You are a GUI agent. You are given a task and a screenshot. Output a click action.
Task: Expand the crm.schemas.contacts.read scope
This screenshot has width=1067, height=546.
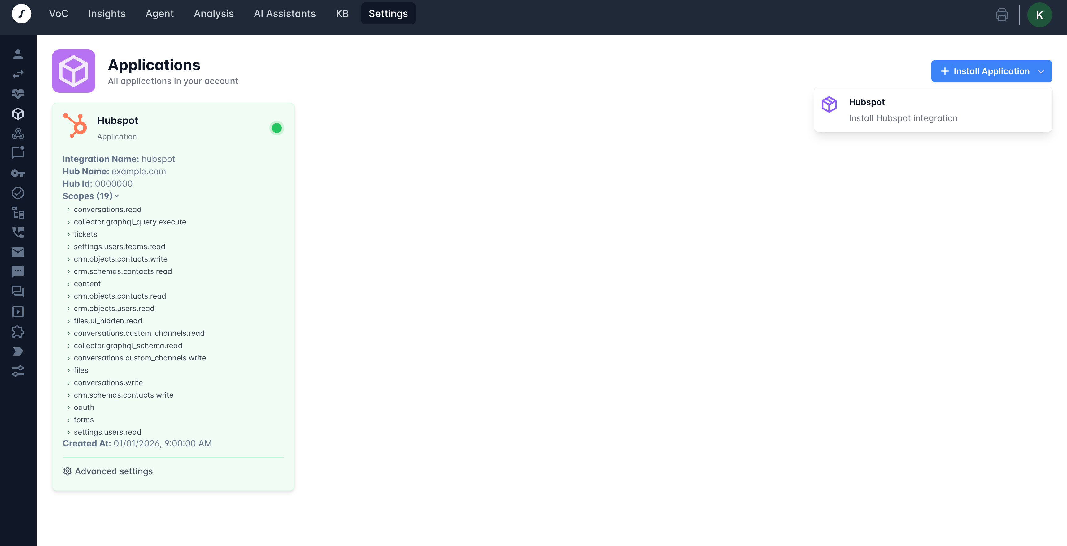click(x=119, y=271)
